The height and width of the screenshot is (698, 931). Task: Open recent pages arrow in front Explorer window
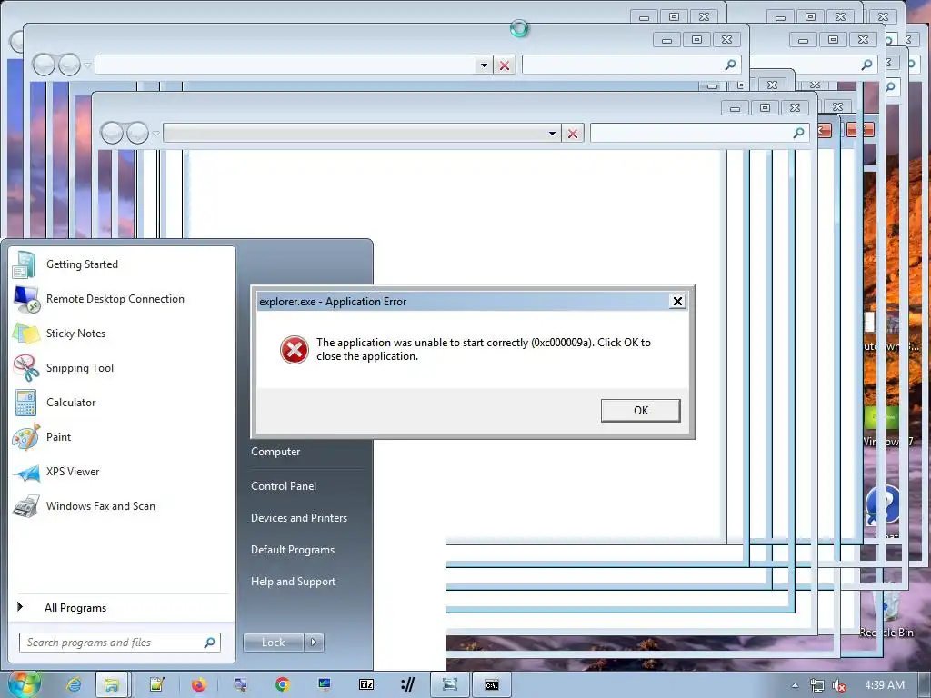pyautogui.click(x=155, y=134)
